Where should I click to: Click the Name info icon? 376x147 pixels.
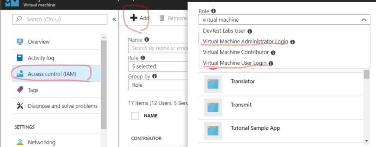(x=147, y=39)
